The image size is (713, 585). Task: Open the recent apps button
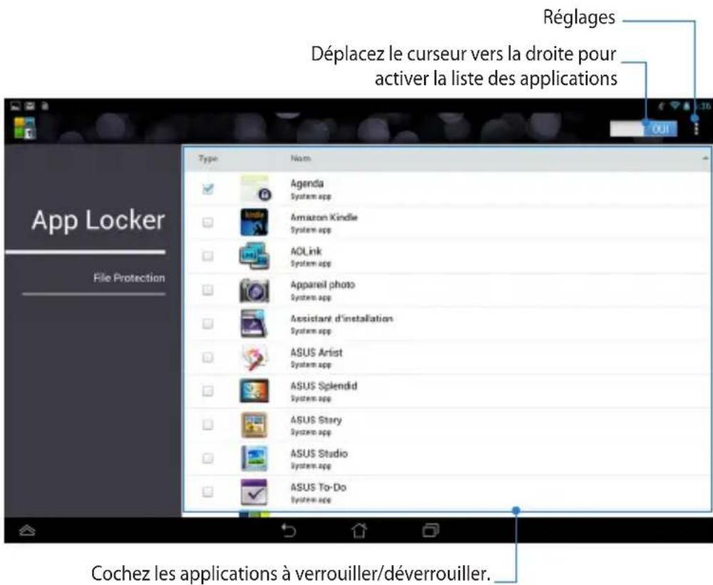point(431,530)
